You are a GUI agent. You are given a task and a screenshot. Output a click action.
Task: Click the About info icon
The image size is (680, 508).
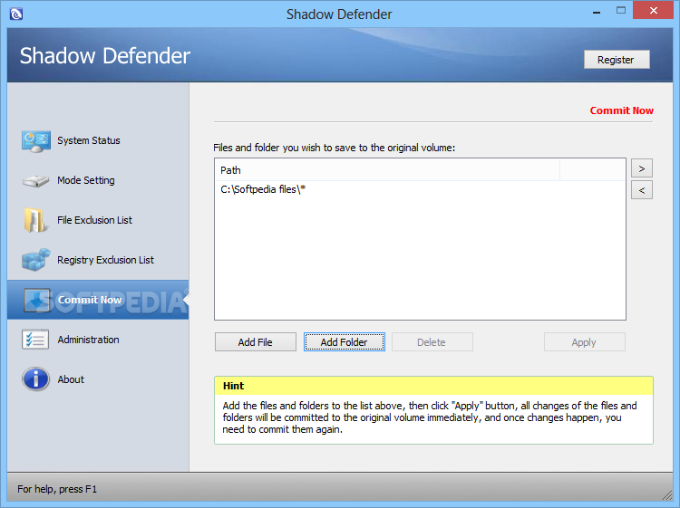coord(35,379)
